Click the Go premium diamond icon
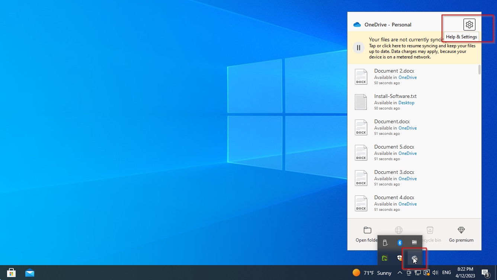The image size is (497, 280). pyautogui.click(x=461, y=230)
